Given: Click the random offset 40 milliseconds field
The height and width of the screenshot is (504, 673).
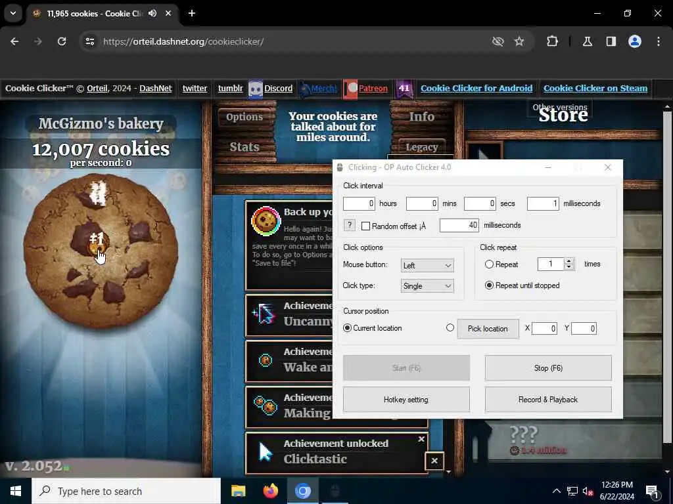Looking at the screenshot, I should tap(459, 225).
